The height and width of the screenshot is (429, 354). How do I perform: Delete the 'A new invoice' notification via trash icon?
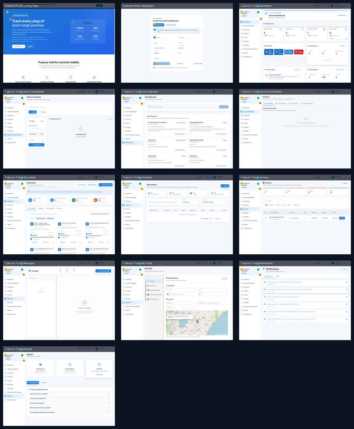tap(347, 282)
